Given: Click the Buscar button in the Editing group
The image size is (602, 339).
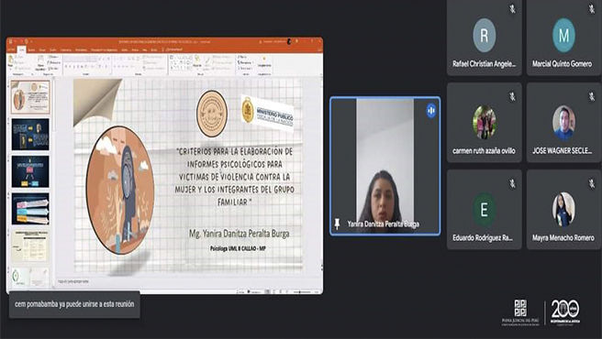Looking at the screenshot, I should coord(242,57).
